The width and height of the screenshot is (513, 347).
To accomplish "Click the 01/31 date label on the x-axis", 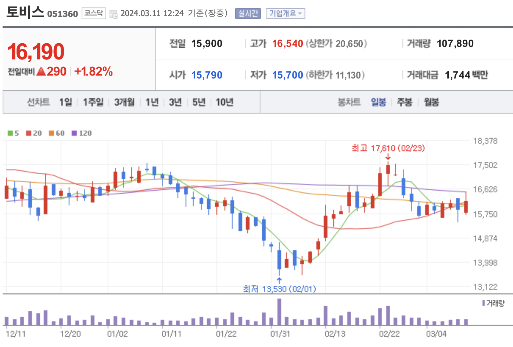I will (280, 334).
